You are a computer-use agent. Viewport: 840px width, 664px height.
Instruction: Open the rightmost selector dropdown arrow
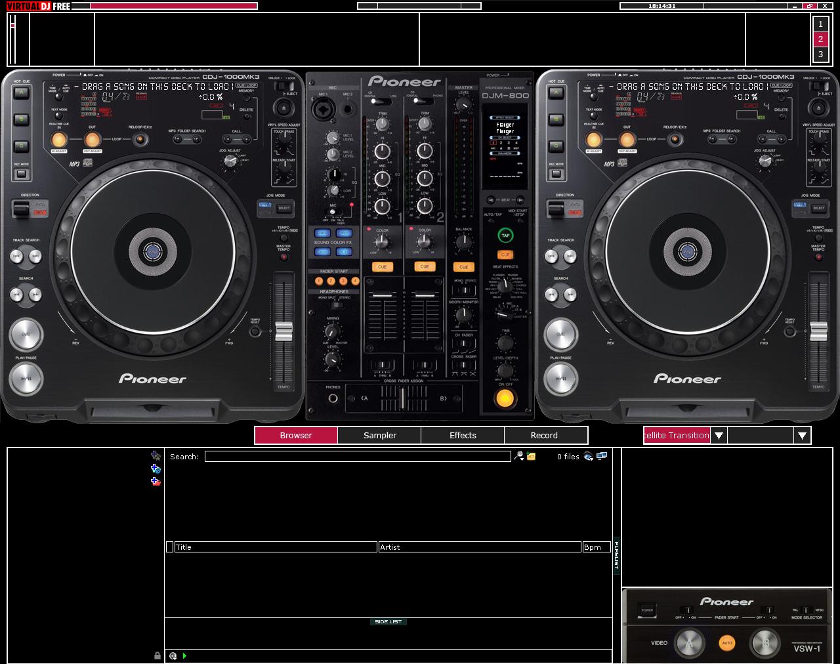pos(802,434)
